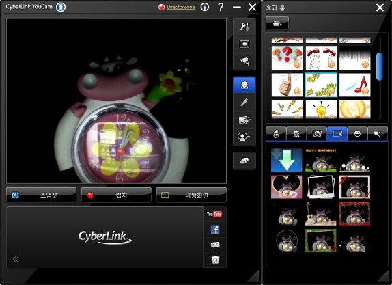Click the 스냅샷 snapshot button
This screenshot has width=392, height=285.
pos(41,195)
